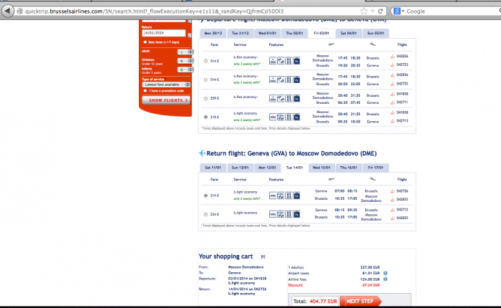Select the 514 € fare with flight SN2723
The image size is (501, 308).
[x=206, y=61]
